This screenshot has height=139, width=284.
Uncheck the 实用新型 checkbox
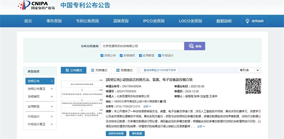coord(141,56)
